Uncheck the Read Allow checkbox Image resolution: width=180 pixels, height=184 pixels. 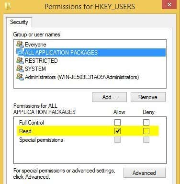point(117,131)
